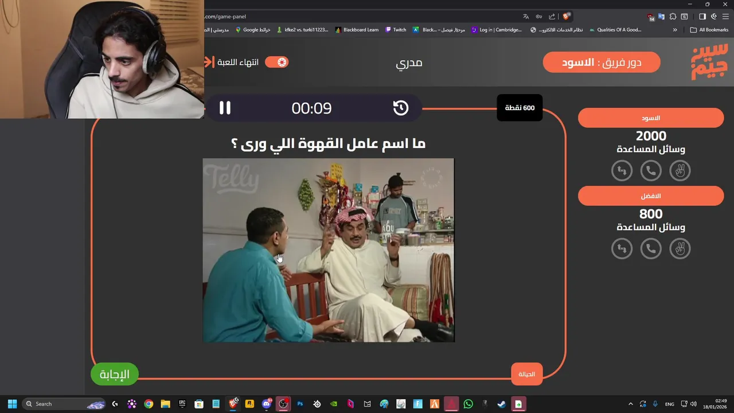Open File Explorer from the taskbar
Screen dimensions: 734x413
(165, 404)
